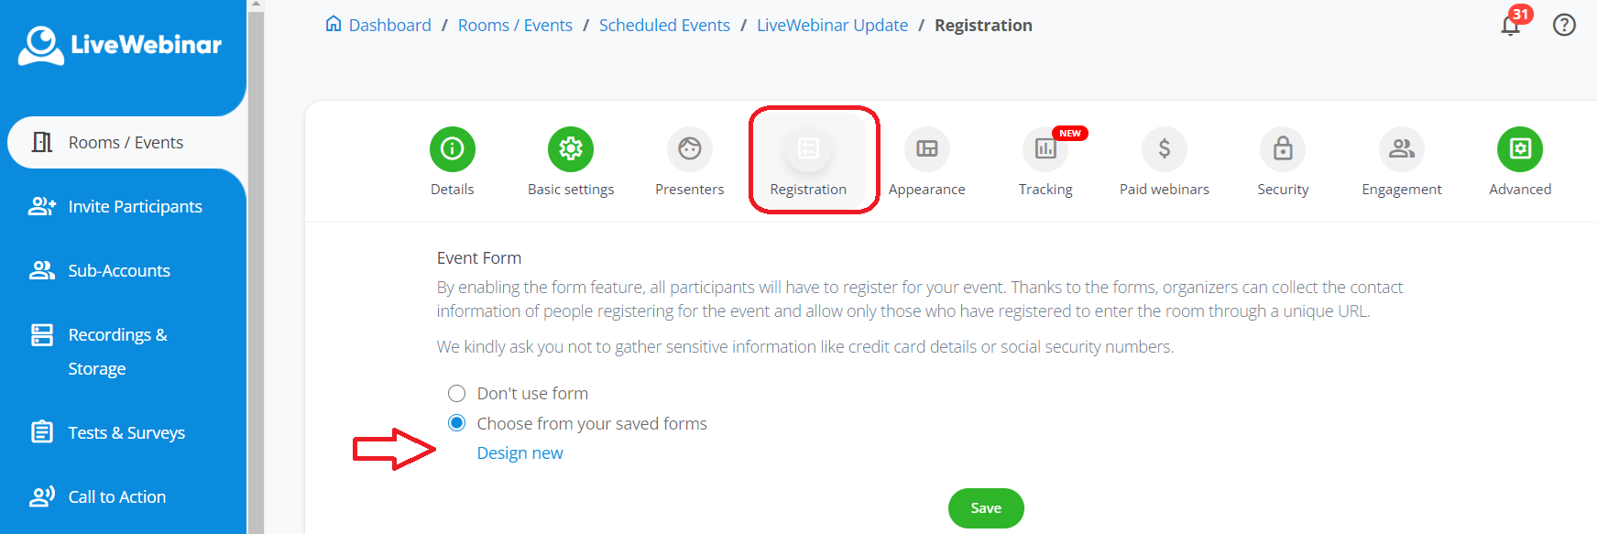Image resolution: width=1597 pixels, height=534 pixels.
Task: Open the Security lock icon
Action: [1283, 148]
